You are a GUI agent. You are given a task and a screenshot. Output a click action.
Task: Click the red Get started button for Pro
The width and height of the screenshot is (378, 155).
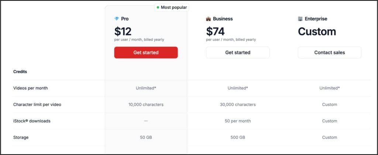146,52
